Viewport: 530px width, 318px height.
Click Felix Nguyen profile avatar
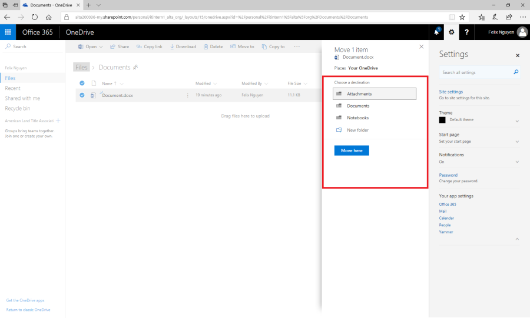coord(522,32)
